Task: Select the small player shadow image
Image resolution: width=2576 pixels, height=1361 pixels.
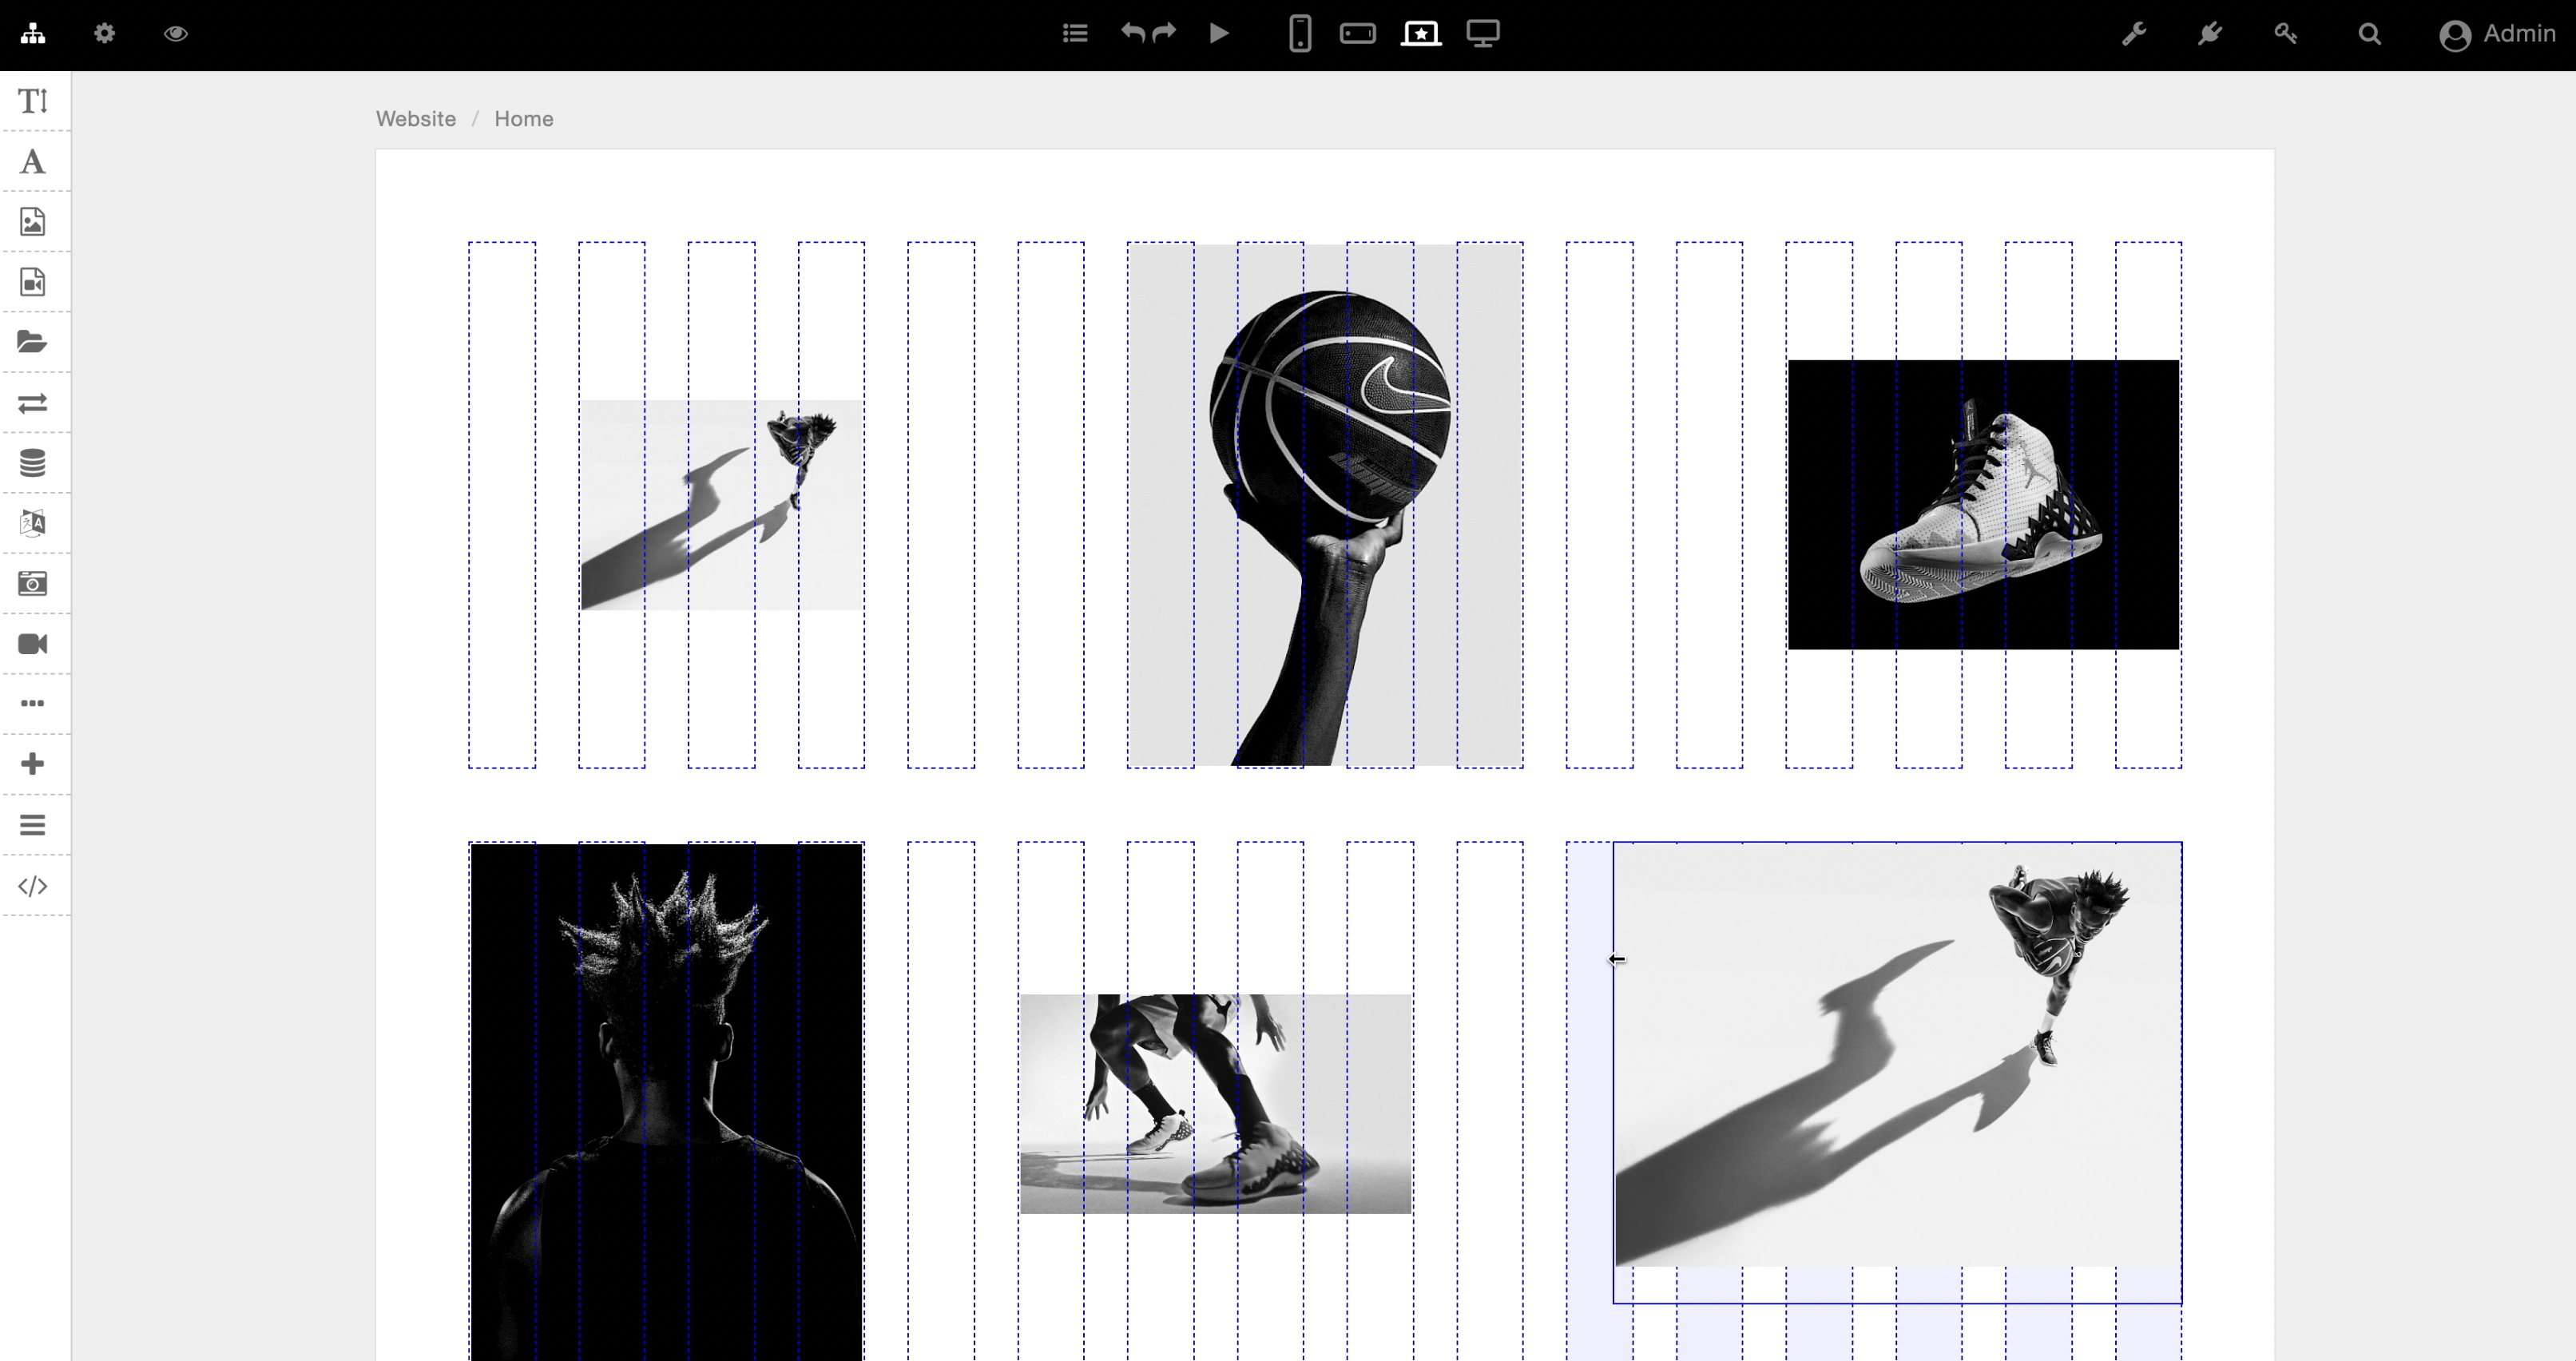Action: (721, 505)
